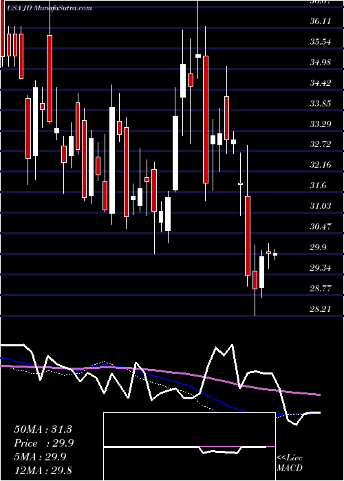The image size is (344, 481).
Task: Click the 29.34 price axis label
Action: tap(321, 268)
